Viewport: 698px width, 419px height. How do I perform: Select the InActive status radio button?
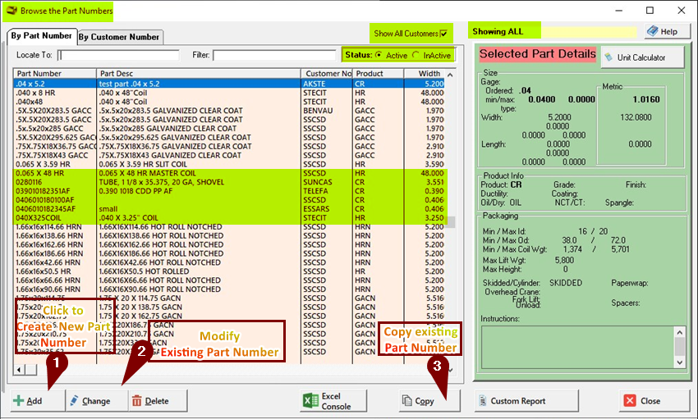[x=416, y=55]
